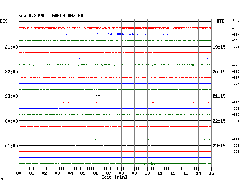Screen dimensions: 241x183
Task: Select the DC offset value -306
Action: pyautogui.click(x=235, y=22)
